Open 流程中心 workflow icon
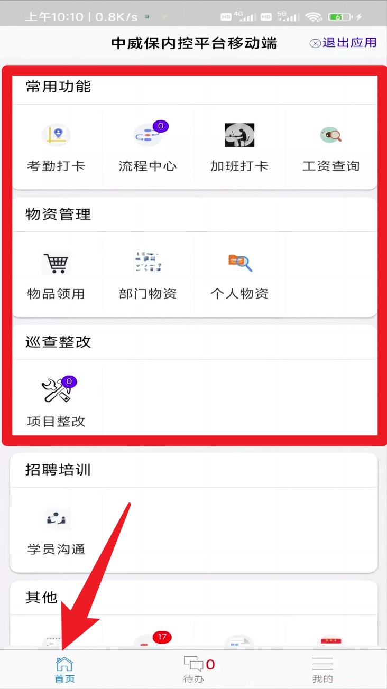Image resolution: width=387 pixels, height=689 pixels. (148, 135)
